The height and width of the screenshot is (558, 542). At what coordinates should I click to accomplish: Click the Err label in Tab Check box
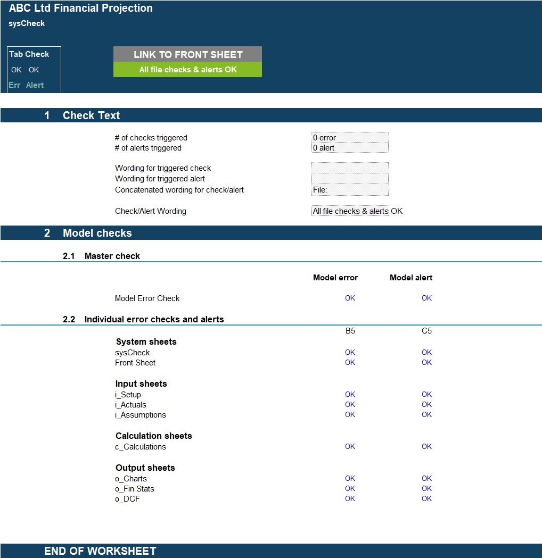tap(14, 85)
